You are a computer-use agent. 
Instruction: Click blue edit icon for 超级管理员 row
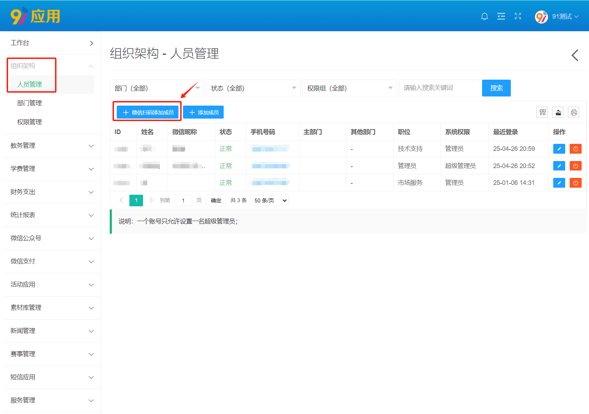559,166
